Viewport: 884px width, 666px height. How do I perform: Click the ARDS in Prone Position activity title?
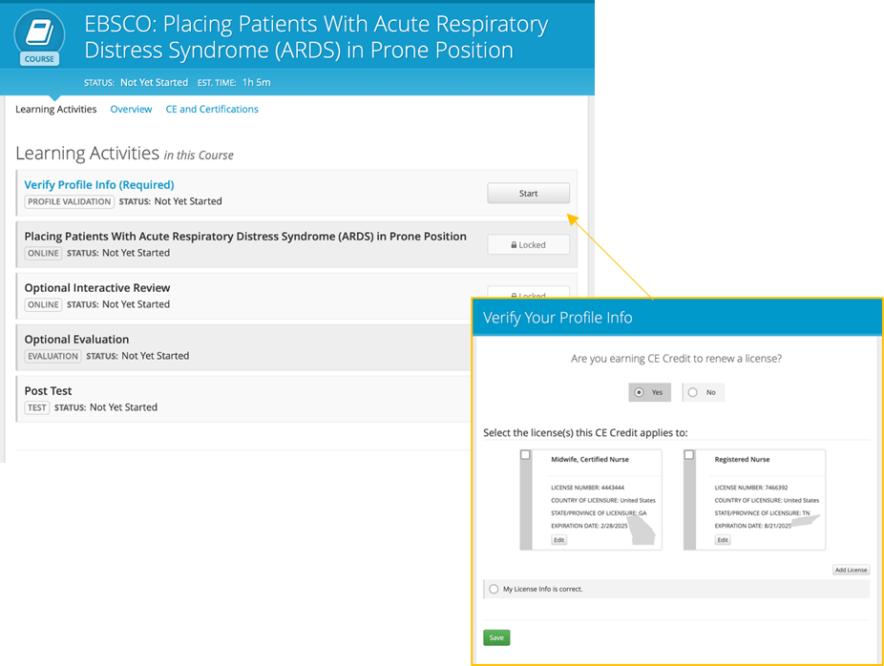point(245,236)
